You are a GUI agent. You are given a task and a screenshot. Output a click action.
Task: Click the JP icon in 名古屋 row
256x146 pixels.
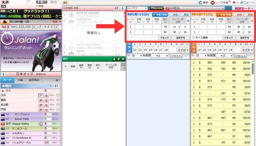coord(41,104)
